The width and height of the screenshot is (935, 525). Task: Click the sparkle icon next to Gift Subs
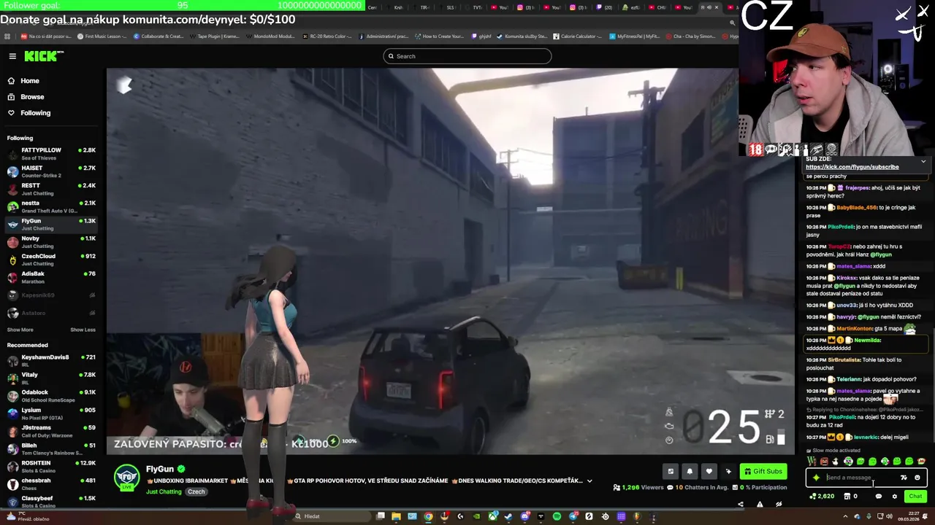pyautogui.click(x=728, y=472)
